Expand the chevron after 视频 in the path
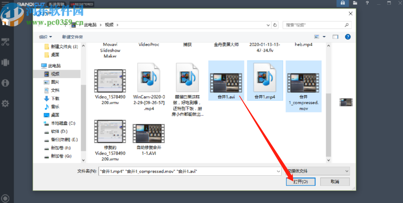 (x=118, y=25)
